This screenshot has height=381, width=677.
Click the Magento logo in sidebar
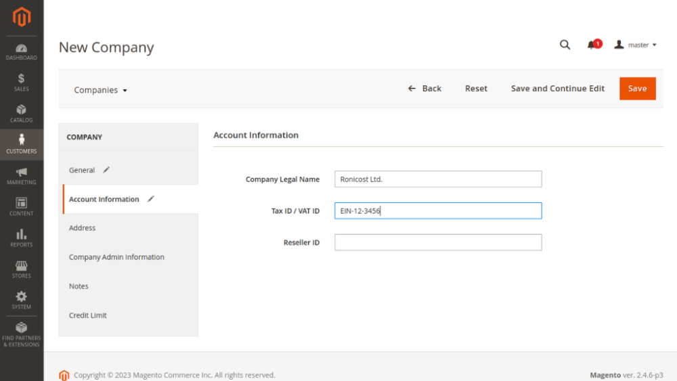point(22,17)
